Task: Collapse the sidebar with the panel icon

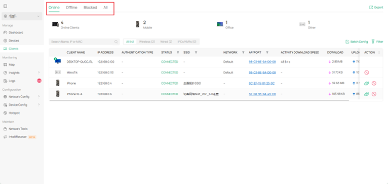Action: pyautogui.click(x=5, y=6)
